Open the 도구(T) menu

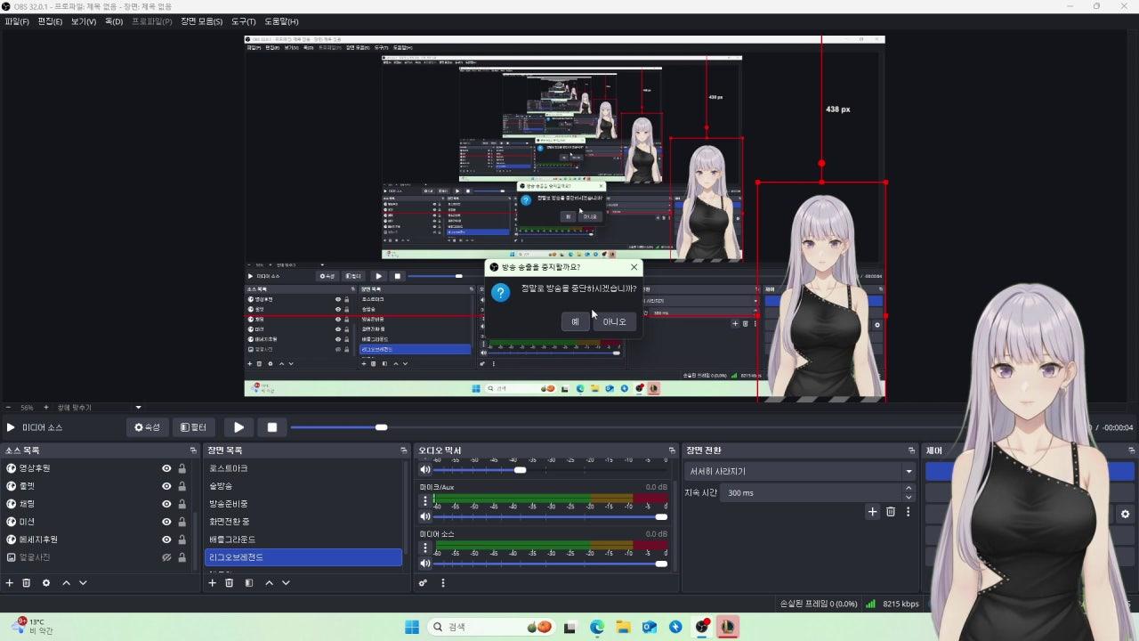point(243,21)
